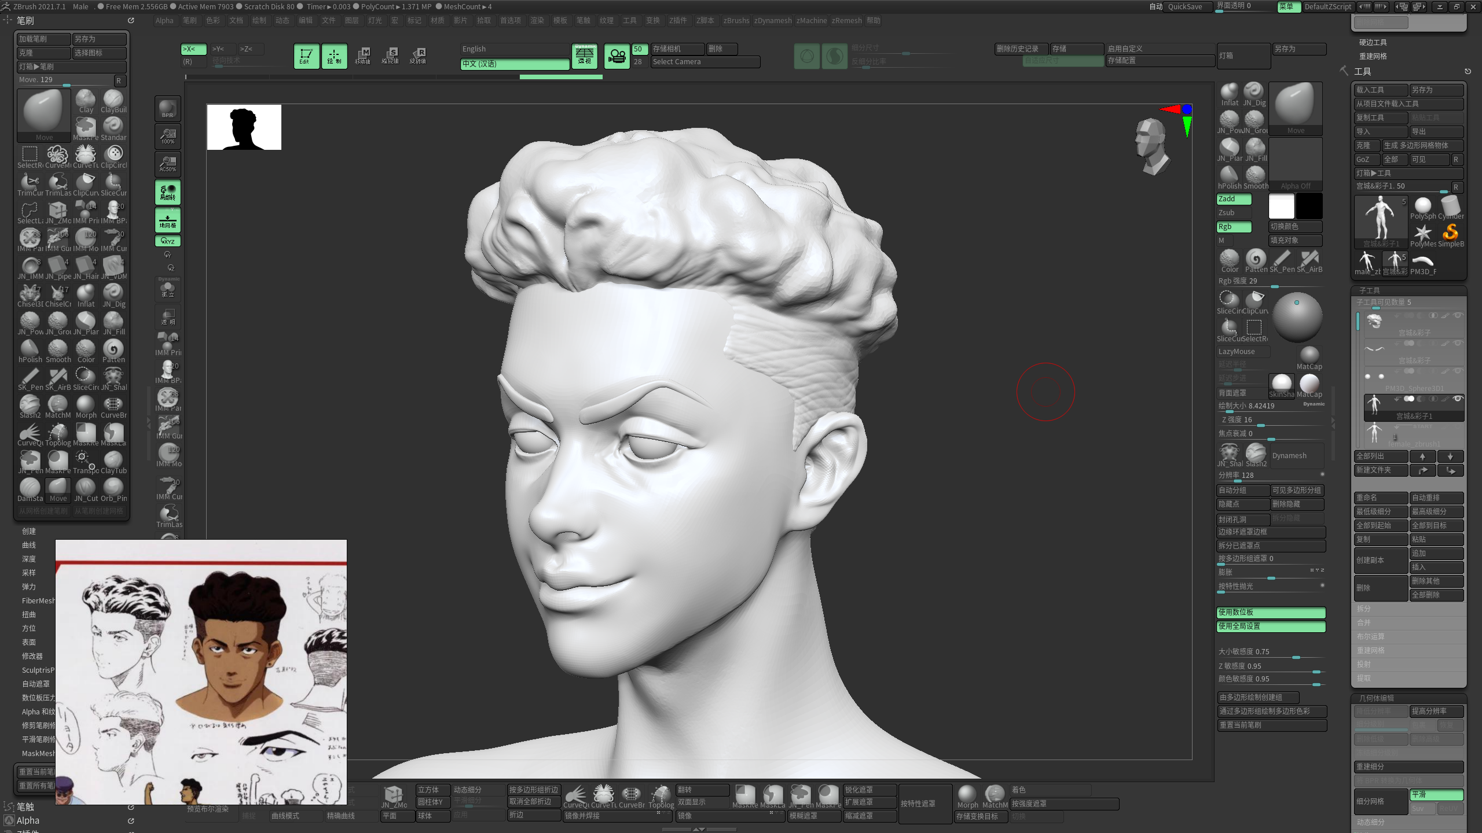Expand the Alpha palette header

pos(28,820)
